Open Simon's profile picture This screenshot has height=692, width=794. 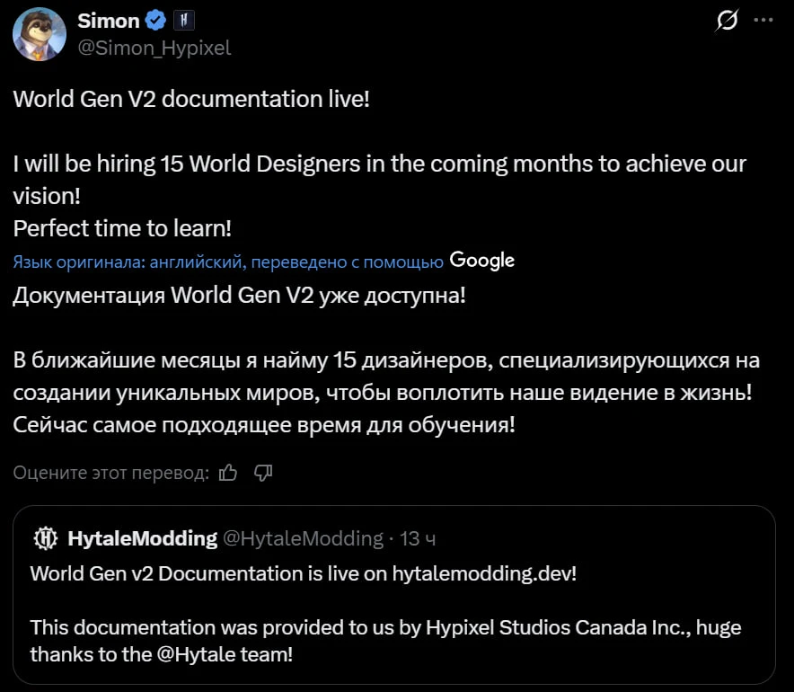39,34
